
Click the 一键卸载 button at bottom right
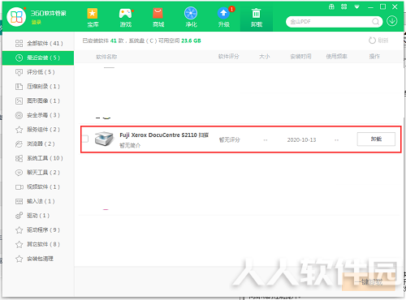pyautogui.click(x=369, y=282)
